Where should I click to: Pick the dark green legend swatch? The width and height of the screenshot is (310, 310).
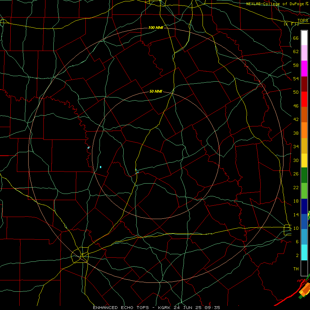pos(304,175)
